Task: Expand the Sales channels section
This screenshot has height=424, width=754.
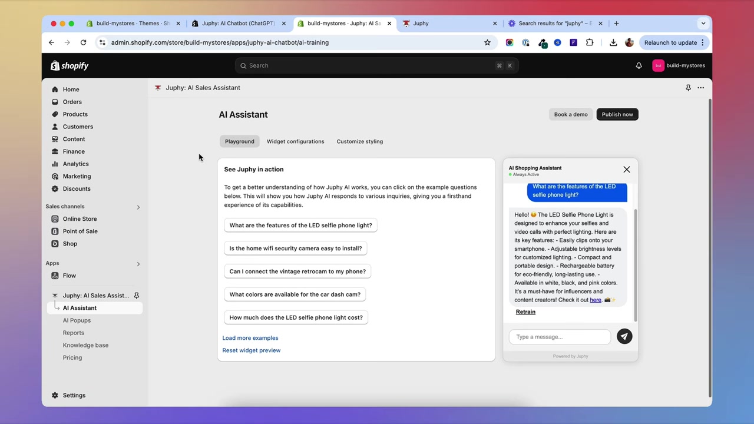Action: (x=138, y=207)
